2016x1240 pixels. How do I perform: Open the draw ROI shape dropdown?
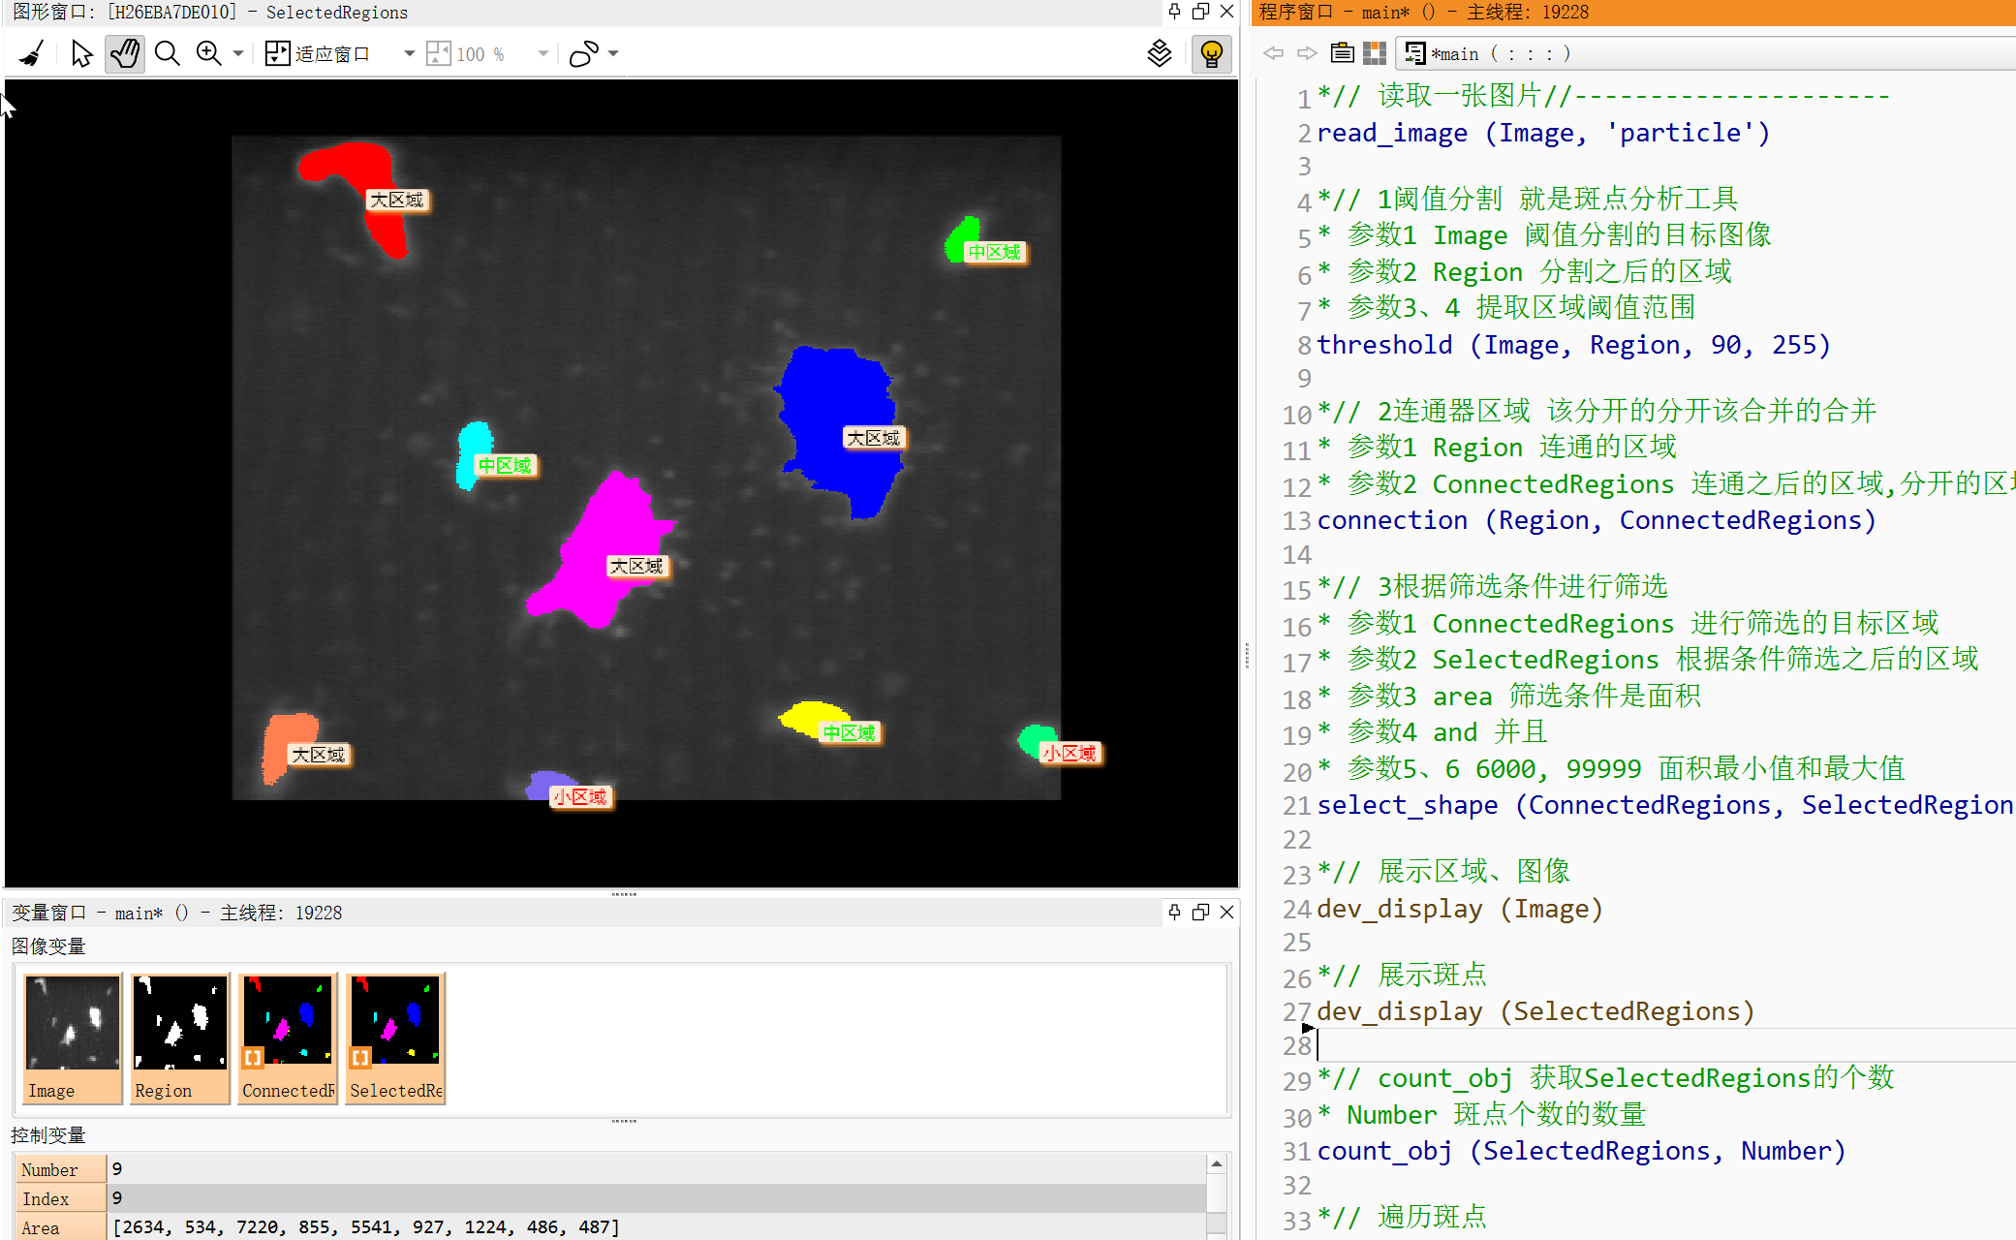[x=613, y=53]
